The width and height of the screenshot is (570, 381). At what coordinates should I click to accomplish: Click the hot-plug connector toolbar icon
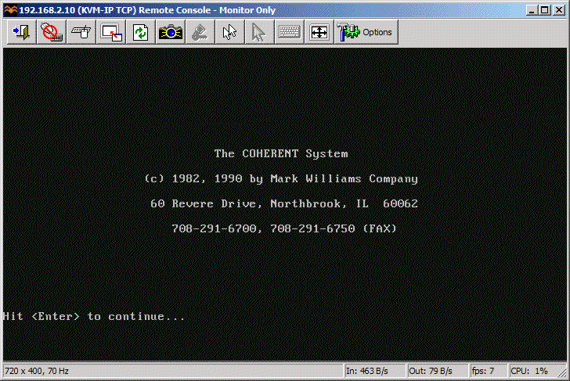point(81,32)
